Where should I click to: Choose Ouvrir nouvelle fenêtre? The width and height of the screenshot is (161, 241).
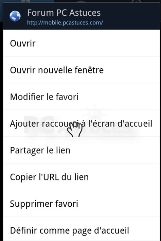coord(82,70)
